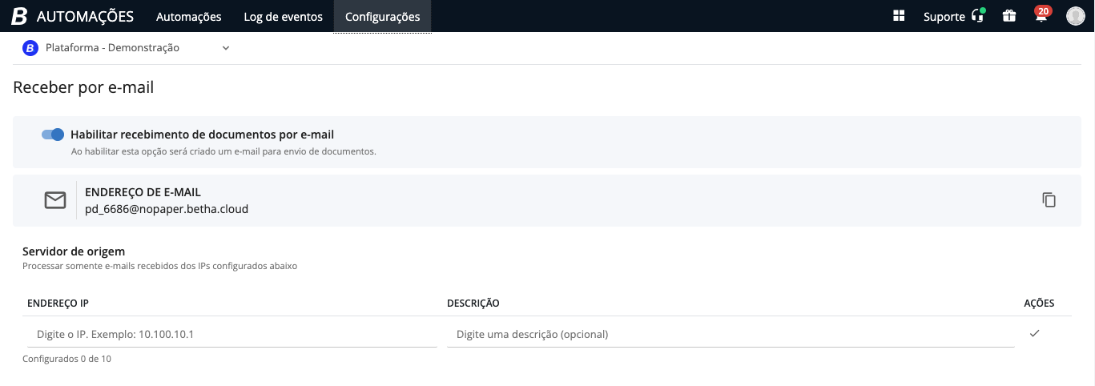Switch to the Automações tab
The width and height of the screenshot is (1095, 386).
(188, 17)
